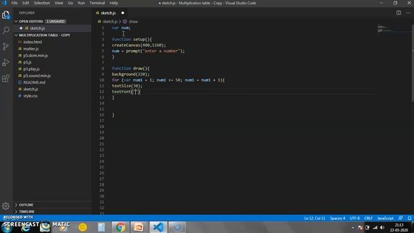Switch to Google Chrome in the taskbar

click(x=120, y=227)
